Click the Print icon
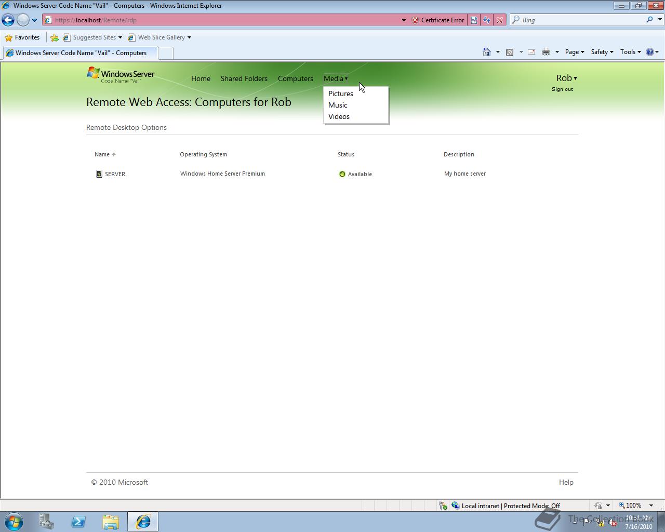This screenshot has height=532, width=665. click(546, 52)
